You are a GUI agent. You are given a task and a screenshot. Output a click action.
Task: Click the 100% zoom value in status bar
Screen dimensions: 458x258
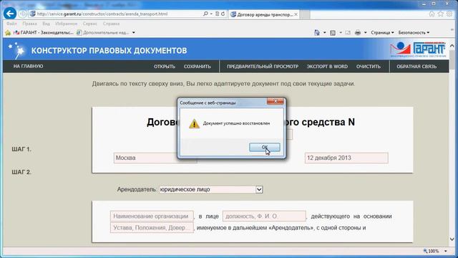pos(434,251)
